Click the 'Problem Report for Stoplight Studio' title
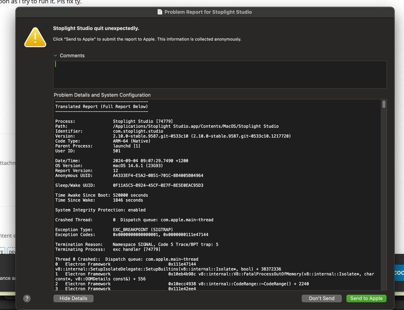 coord(208,12)
